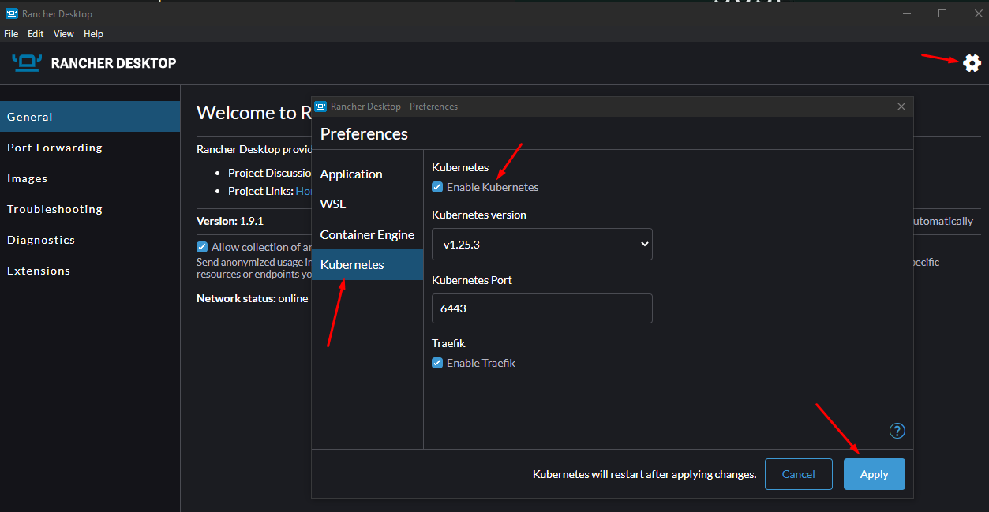
Task: Click the Rancher icon in the Preferences titlebar
Action: pos(320,106)
